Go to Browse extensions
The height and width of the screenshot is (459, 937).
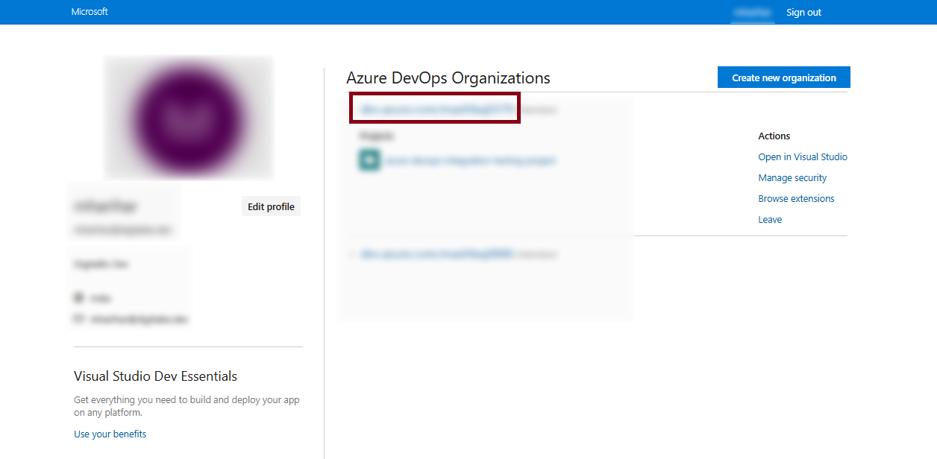[x=796, y=199]
